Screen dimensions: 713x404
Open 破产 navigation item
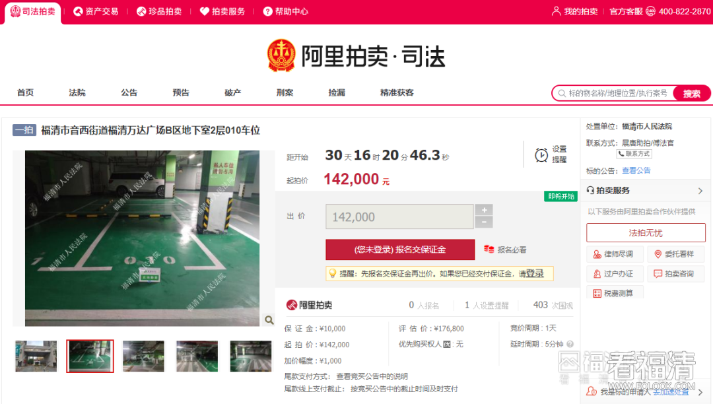(x=233, y=92)
